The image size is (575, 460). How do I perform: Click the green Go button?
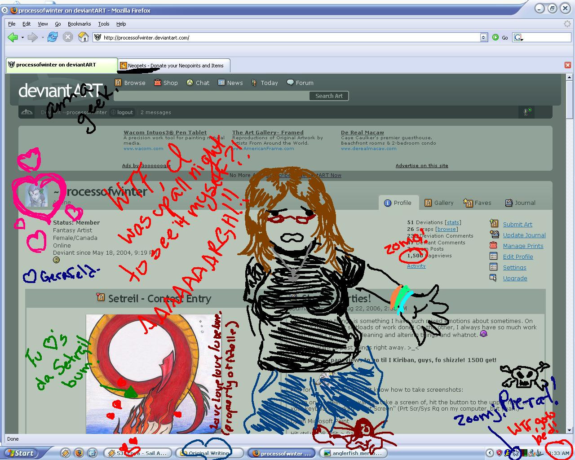[500, 38]
